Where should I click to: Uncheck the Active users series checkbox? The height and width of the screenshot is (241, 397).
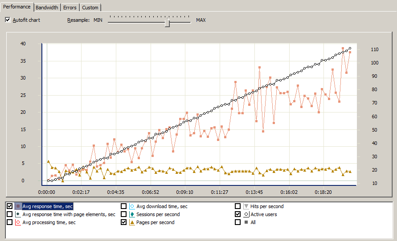click(x=238, y=214)
